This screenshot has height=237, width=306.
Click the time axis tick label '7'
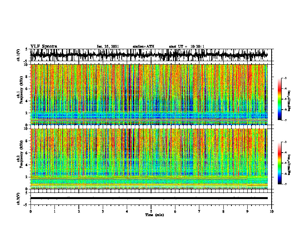click(199, 211)
